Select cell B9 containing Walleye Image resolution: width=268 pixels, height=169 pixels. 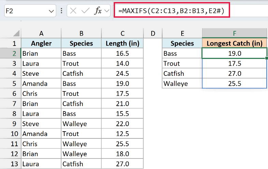[81, 123]
